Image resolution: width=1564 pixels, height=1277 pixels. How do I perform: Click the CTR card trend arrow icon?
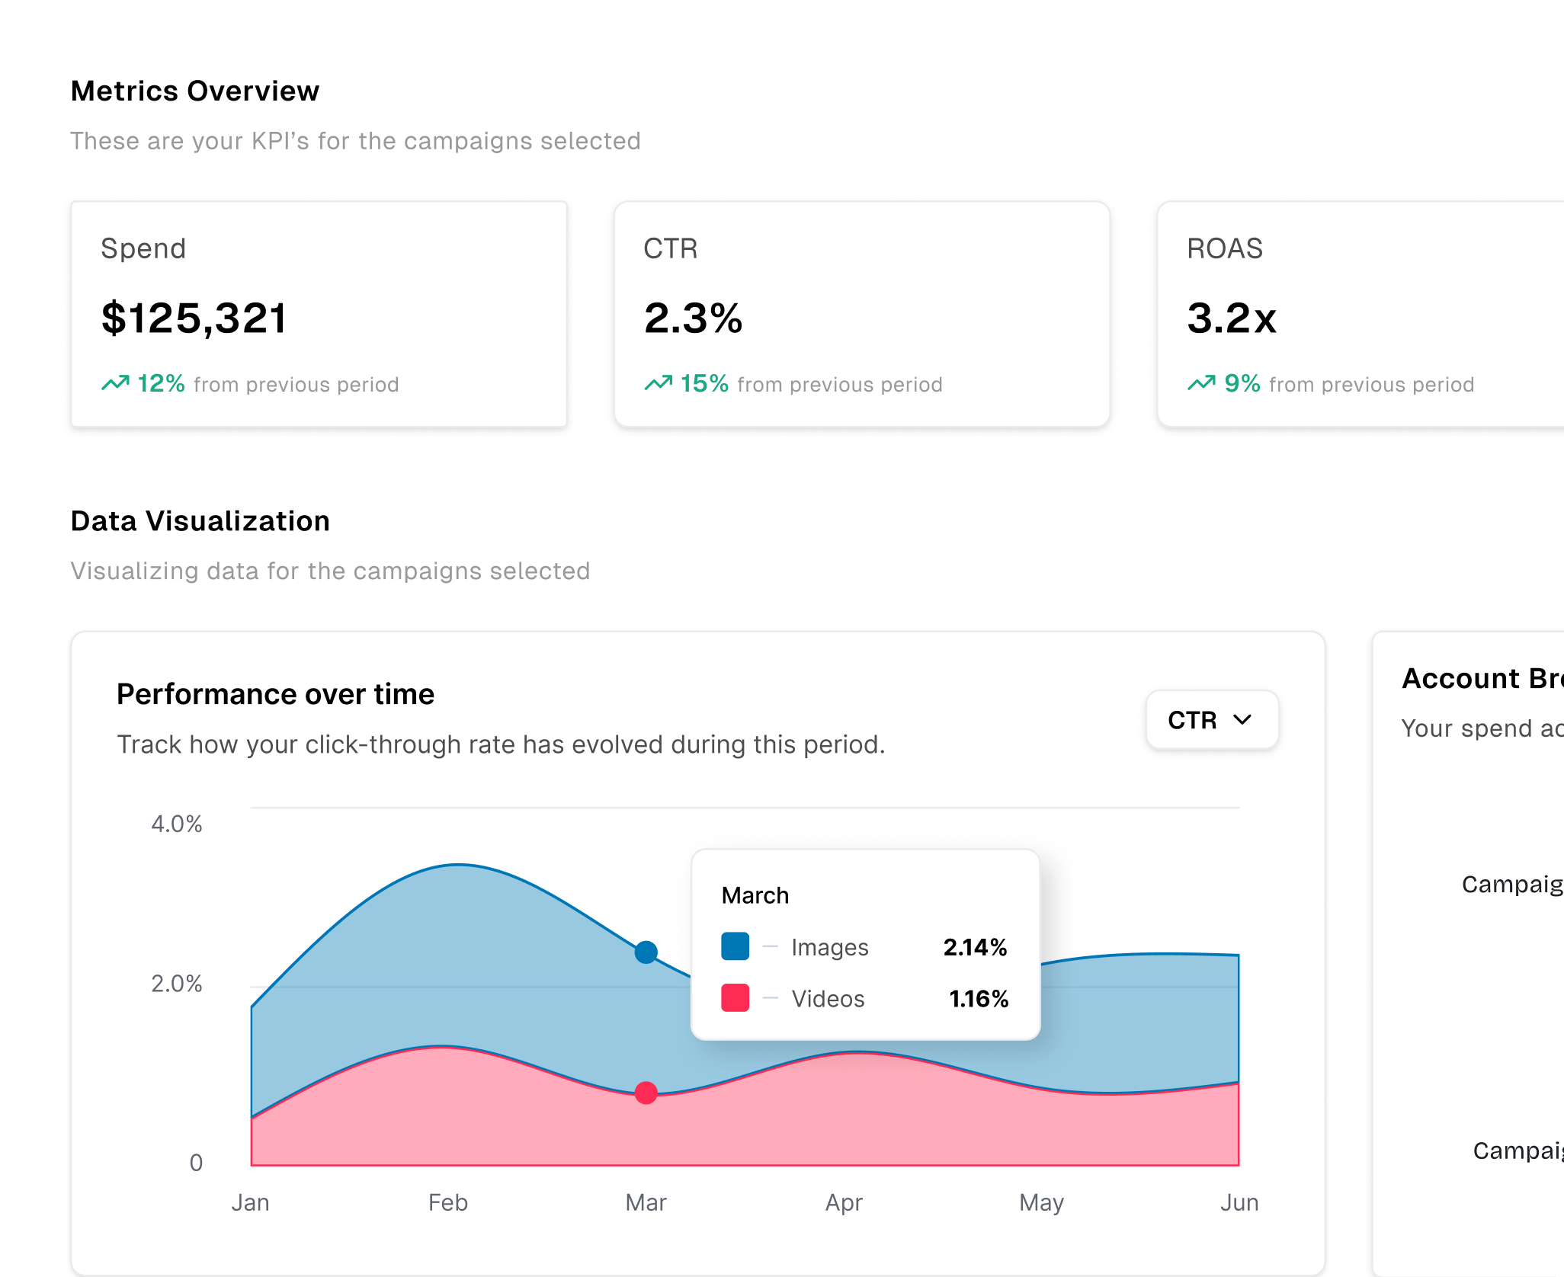pyautogui.click(x=659, y=383)
